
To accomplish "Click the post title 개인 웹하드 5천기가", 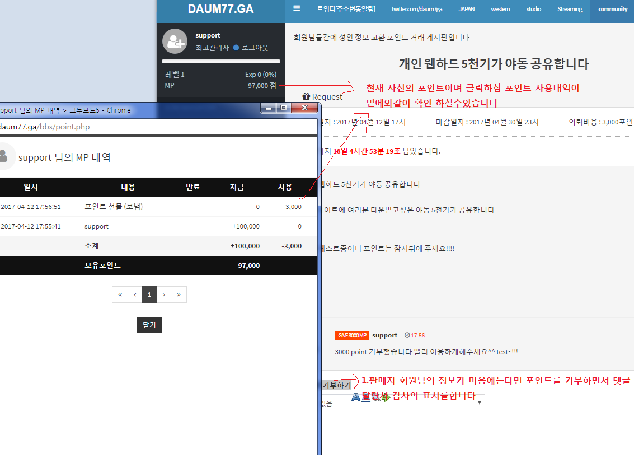I will tap(494, 63).
